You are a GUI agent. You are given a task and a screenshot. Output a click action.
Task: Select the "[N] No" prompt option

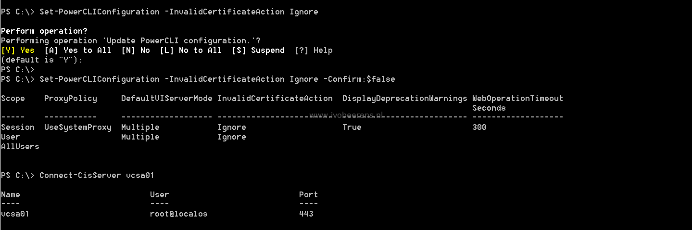[136, 50]
